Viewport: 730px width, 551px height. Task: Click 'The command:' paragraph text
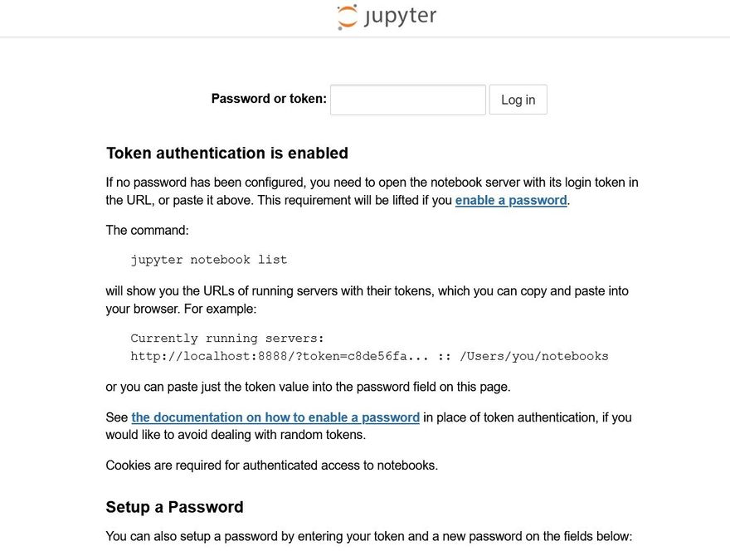click(x=148, y=230)
